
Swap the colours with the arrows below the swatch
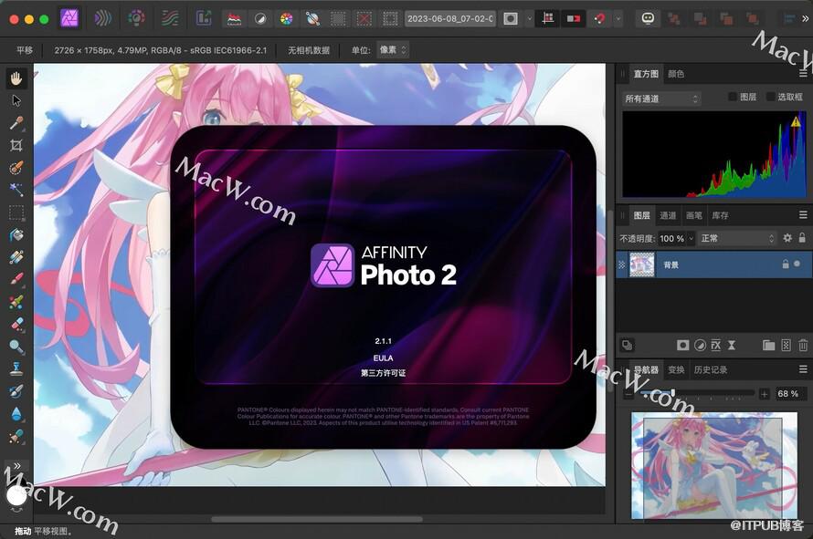tap(17, 511)
